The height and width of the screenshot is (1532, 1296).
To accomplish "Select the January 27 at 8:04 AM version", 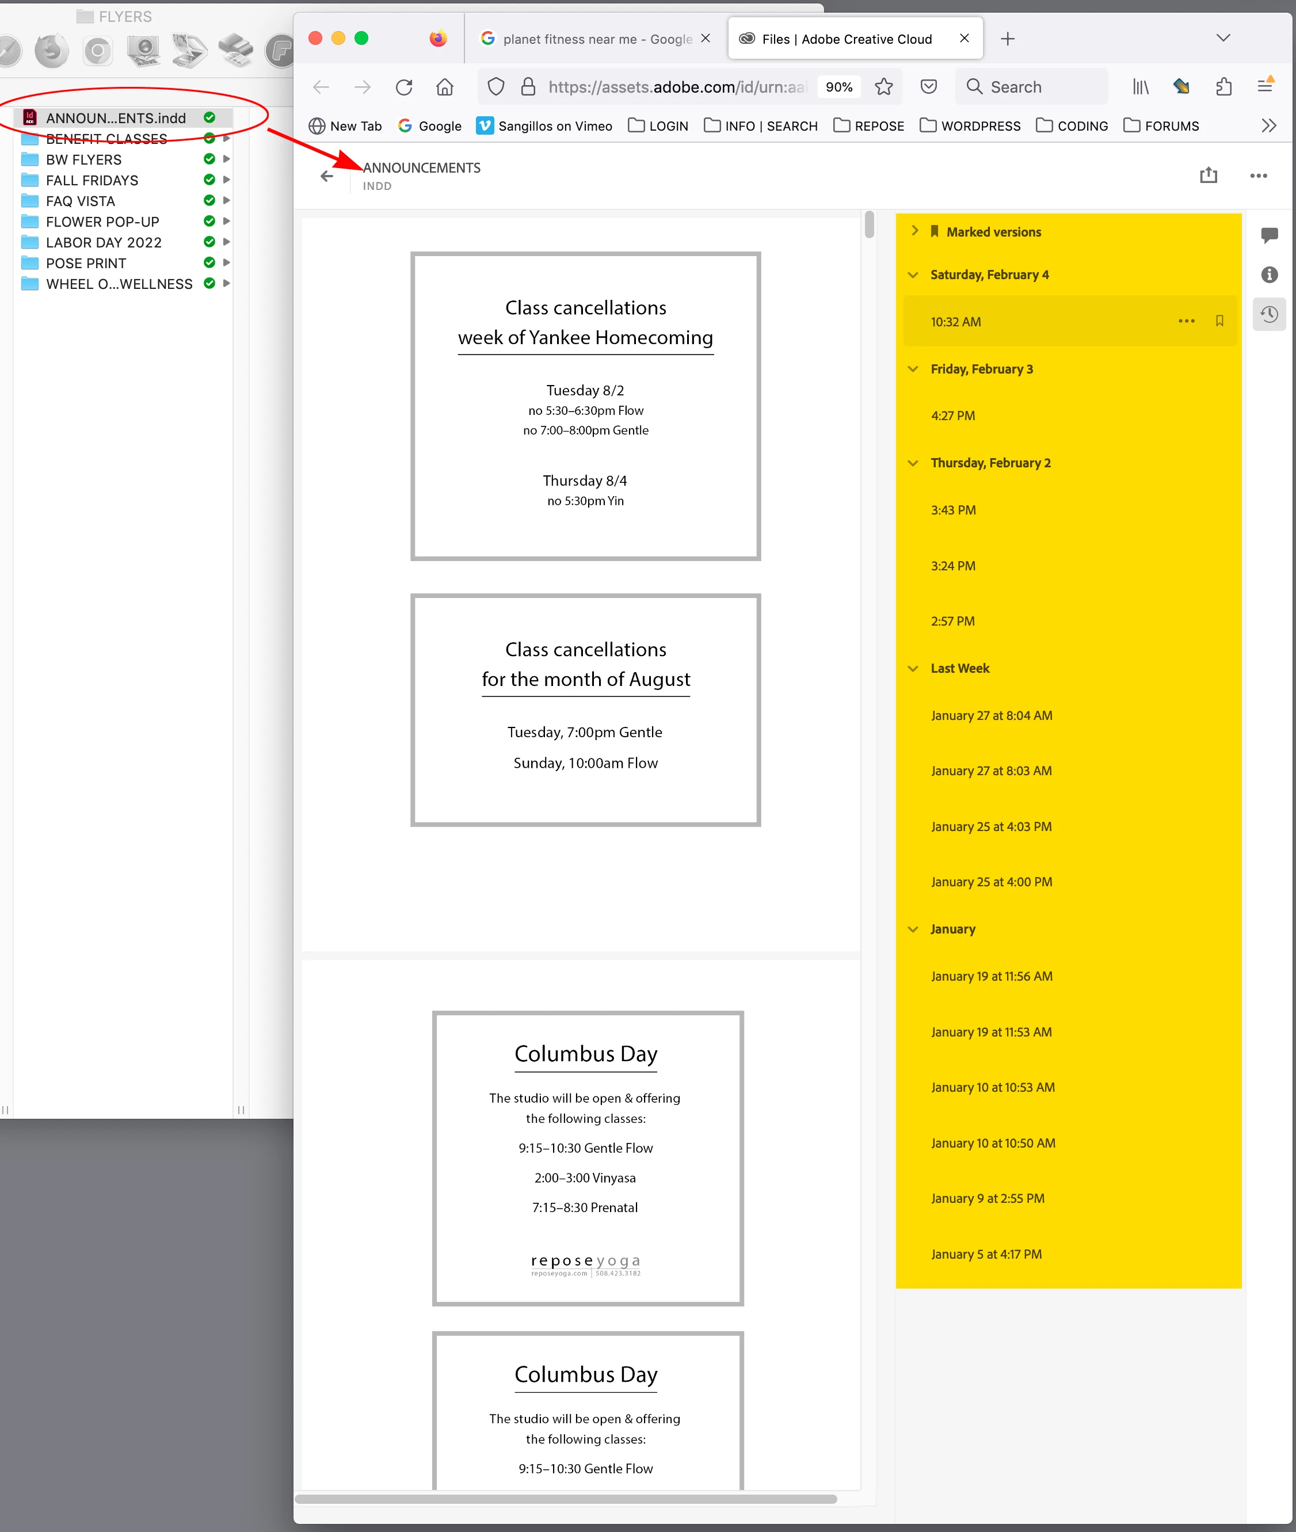I will 991,716.
